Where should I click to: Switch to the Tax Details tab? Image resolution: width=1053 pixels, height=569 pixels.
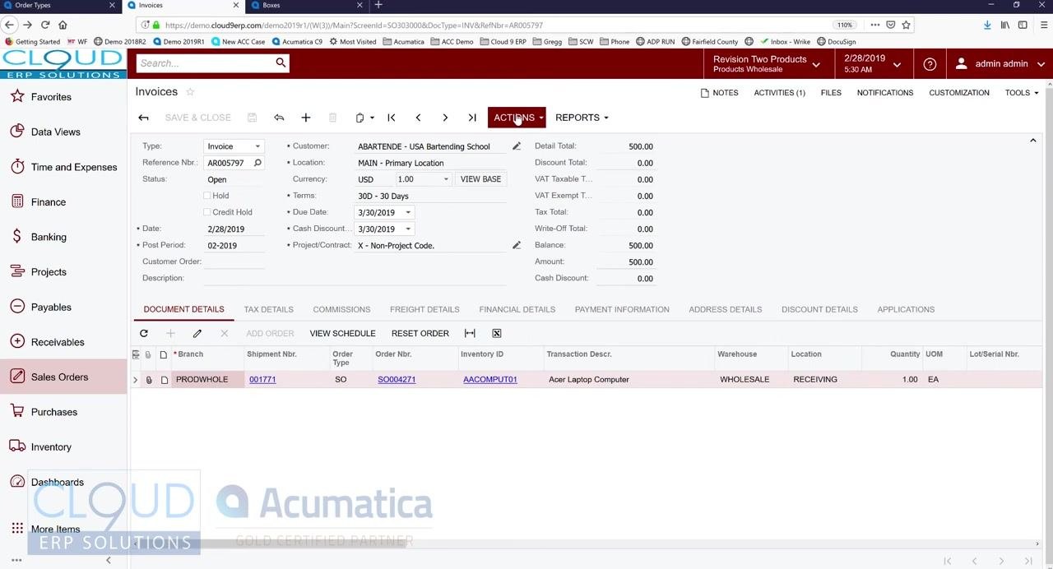point(268,309)
